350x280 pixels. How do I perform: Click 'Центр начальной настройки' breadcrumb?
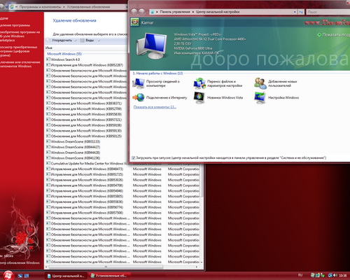pyautogui.click(x=218, y=12)
